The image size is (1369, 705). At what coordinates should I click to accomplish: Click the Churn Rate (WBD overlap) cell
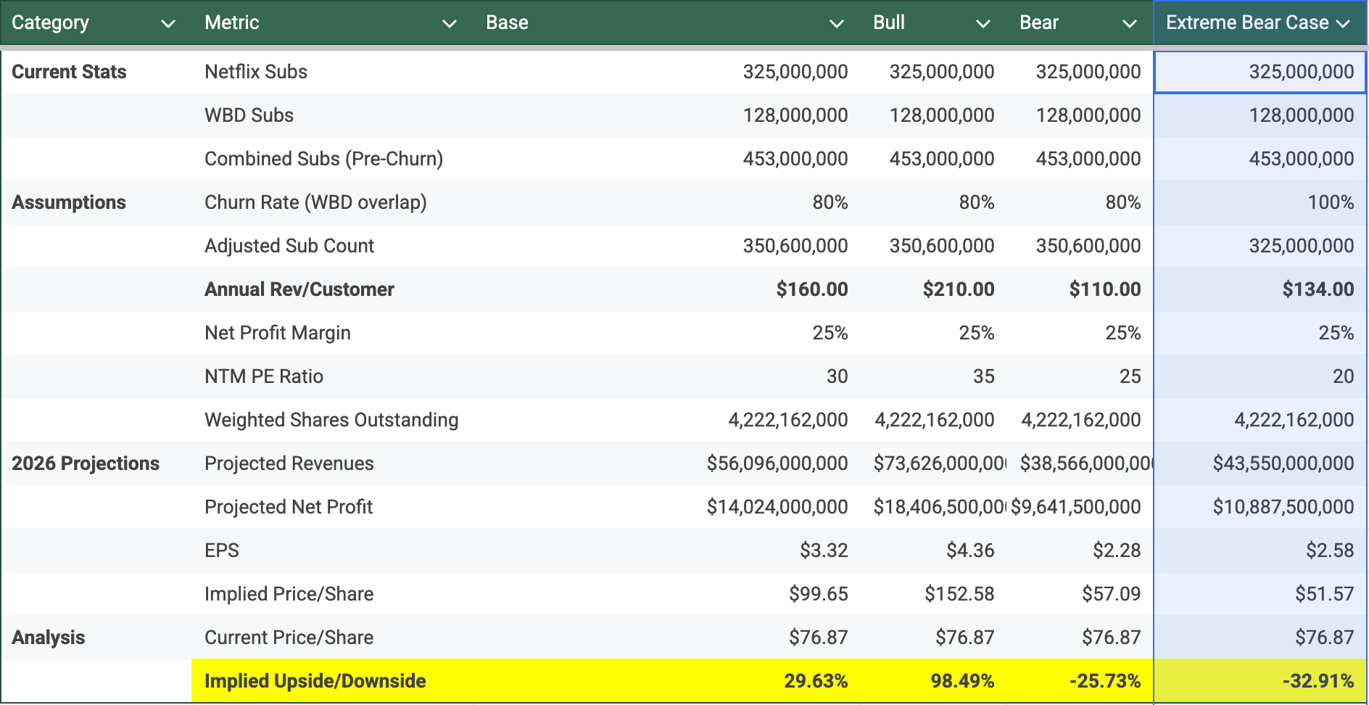(333, 202)
